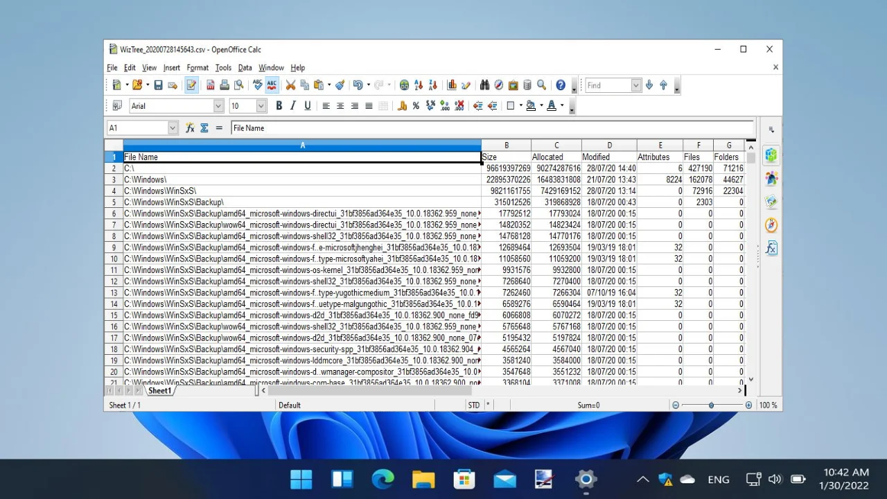This screenshot has height=499, width=887.
Task: Open the Edit menu
Action: pyautogui.click(x=130, y=68)
